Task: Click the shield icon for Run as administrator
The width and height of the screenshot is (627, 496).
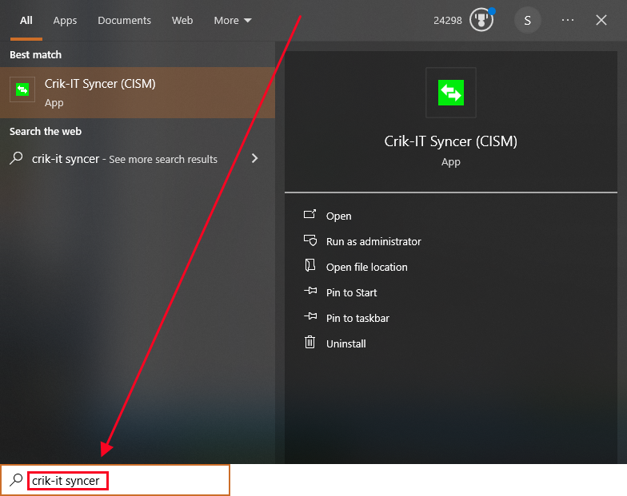Action: [x=310, y=240]
